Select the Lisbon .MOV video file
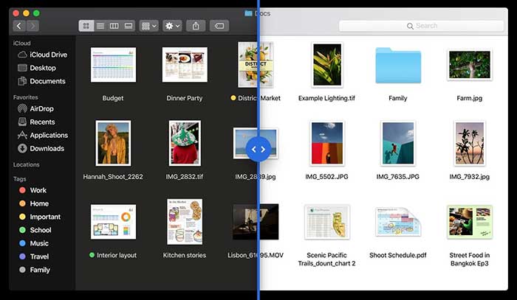The image size is (517, 300). pyautogui.click(x=256, y=221)
